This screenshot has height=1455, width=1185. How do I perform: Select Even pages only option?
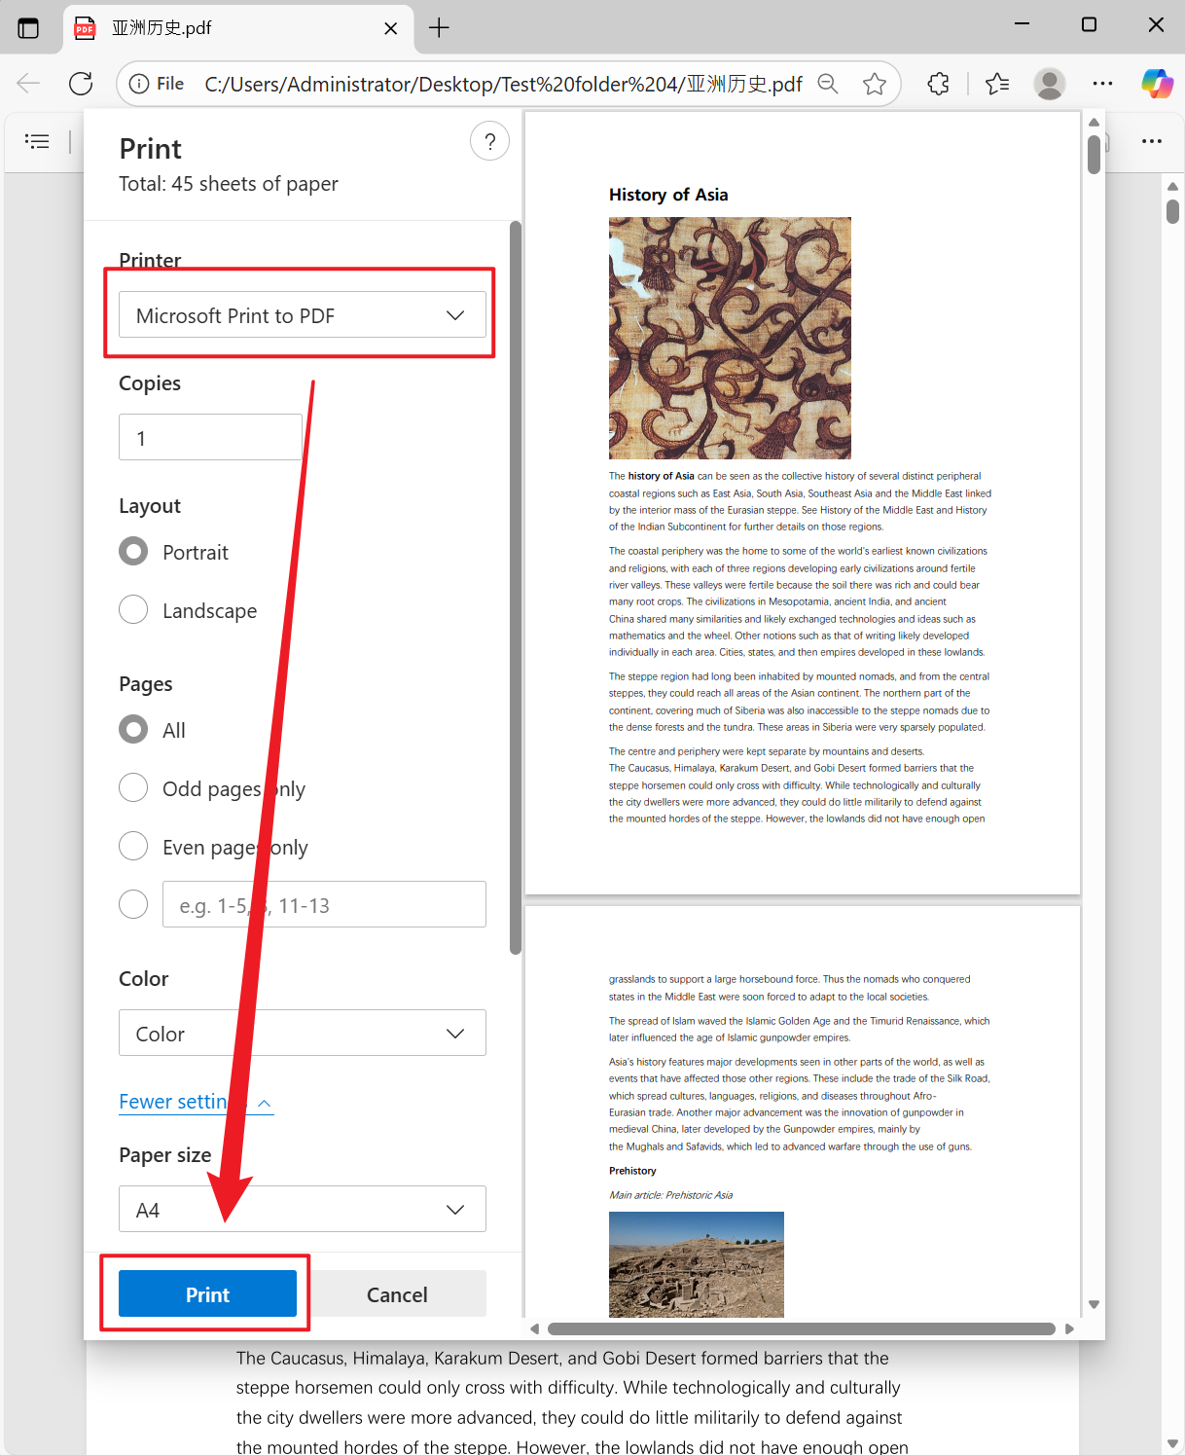click(133, 846)
